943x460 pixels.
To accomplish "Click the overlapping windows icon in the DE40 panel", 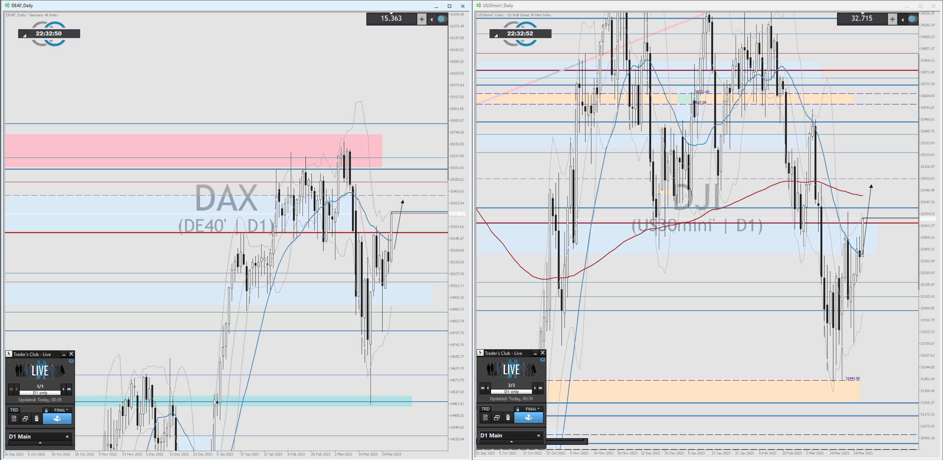I will point(25,418).
